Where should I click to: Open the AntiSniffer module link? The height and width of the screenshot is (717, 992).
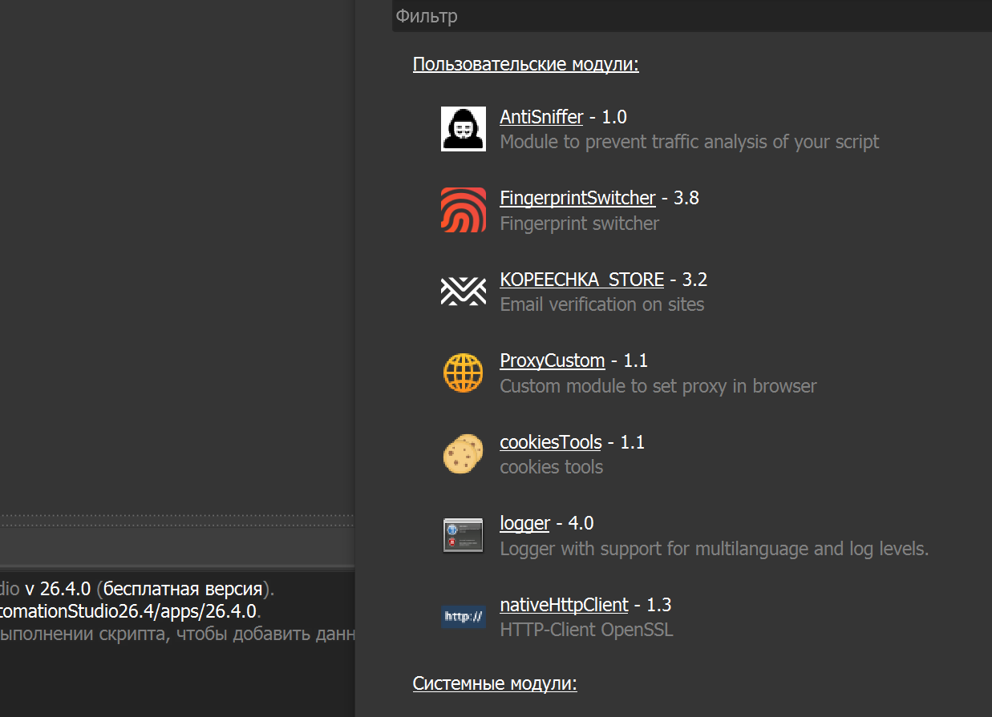tap(541, 117)
